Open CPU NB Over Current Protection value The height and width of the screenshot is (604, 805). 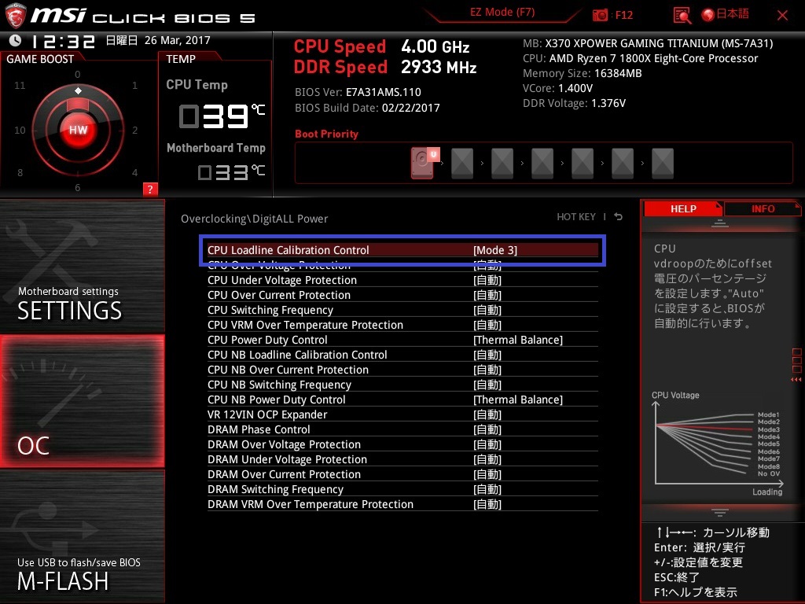click(487, 370)
